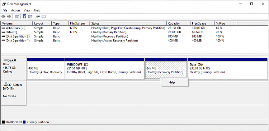Select the (Disk 0 partition 1) volume row
The image size is (269, 131).
(119, 40)
